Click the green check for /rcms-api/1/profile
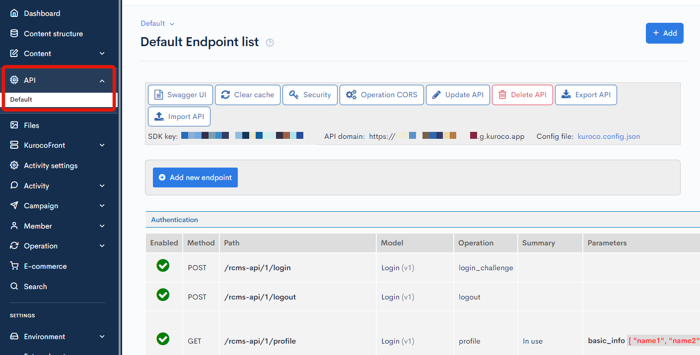700x355 pixels. coord(163,339)
